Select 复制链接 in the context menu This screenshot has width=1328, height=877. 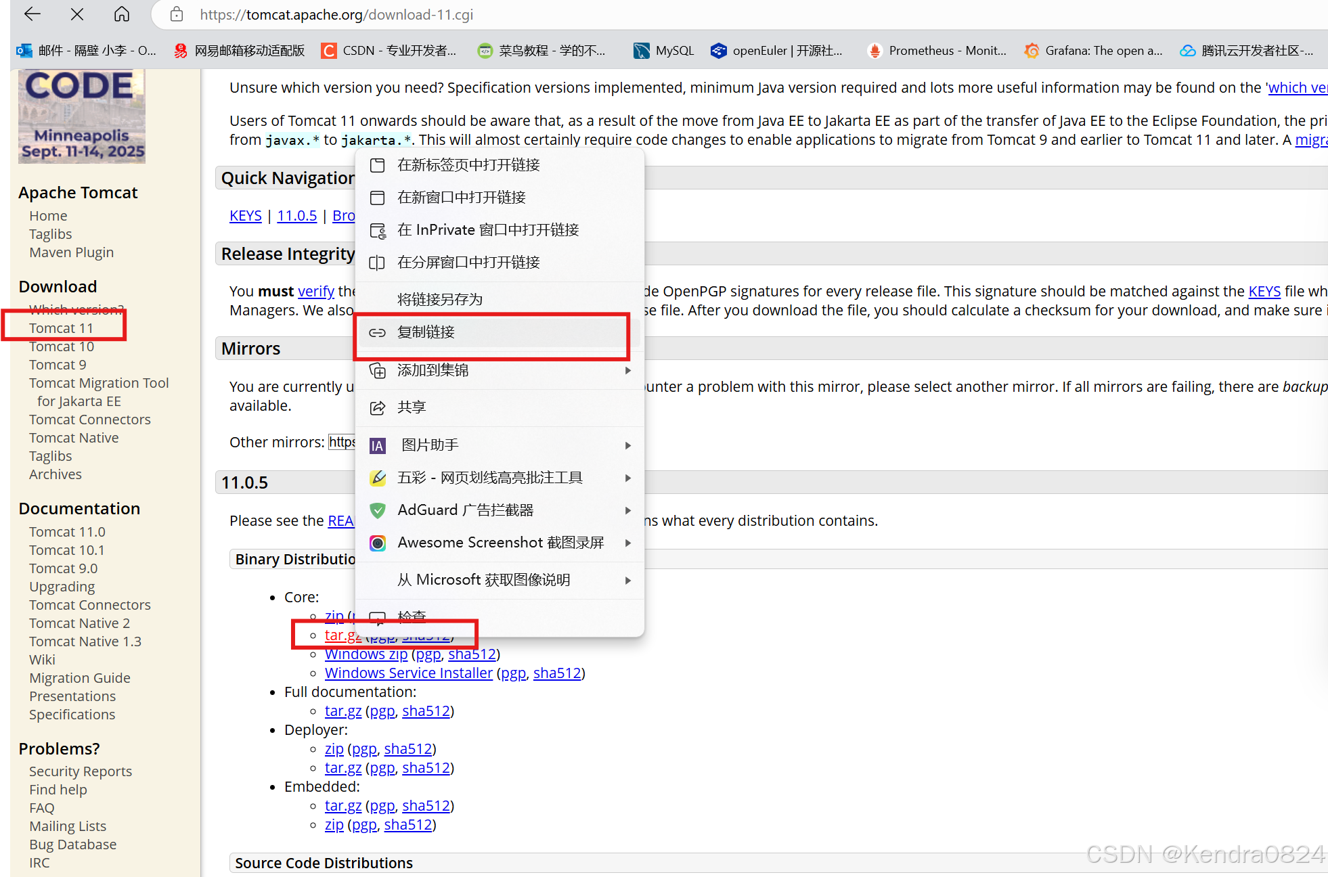pos(426,332)
